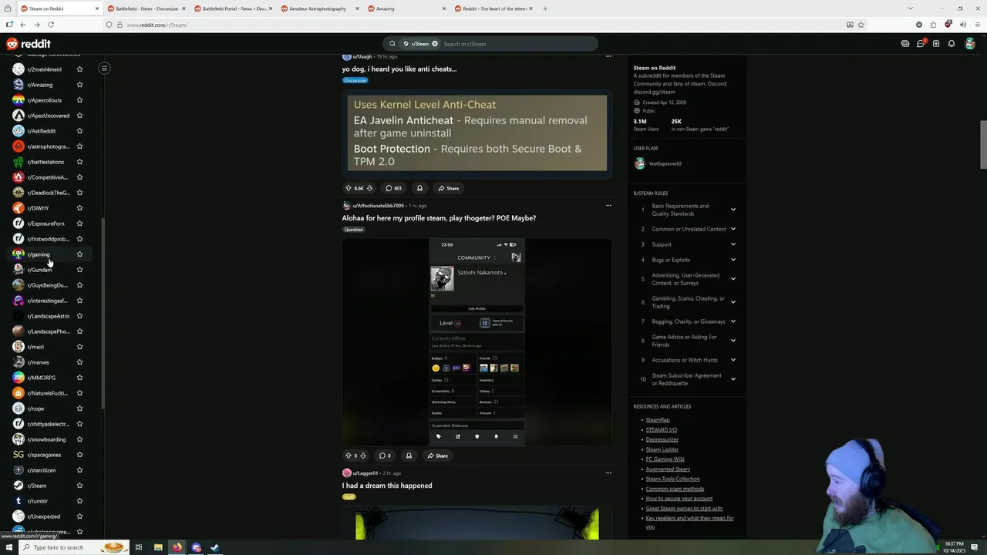
Task: Upvote the anti cheats post
Action: 348,188
